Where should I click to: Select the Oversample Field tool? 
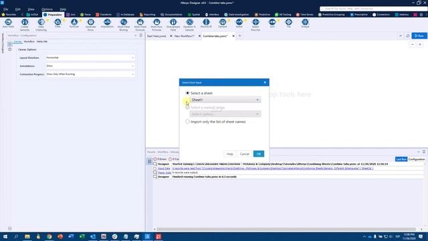173,24
